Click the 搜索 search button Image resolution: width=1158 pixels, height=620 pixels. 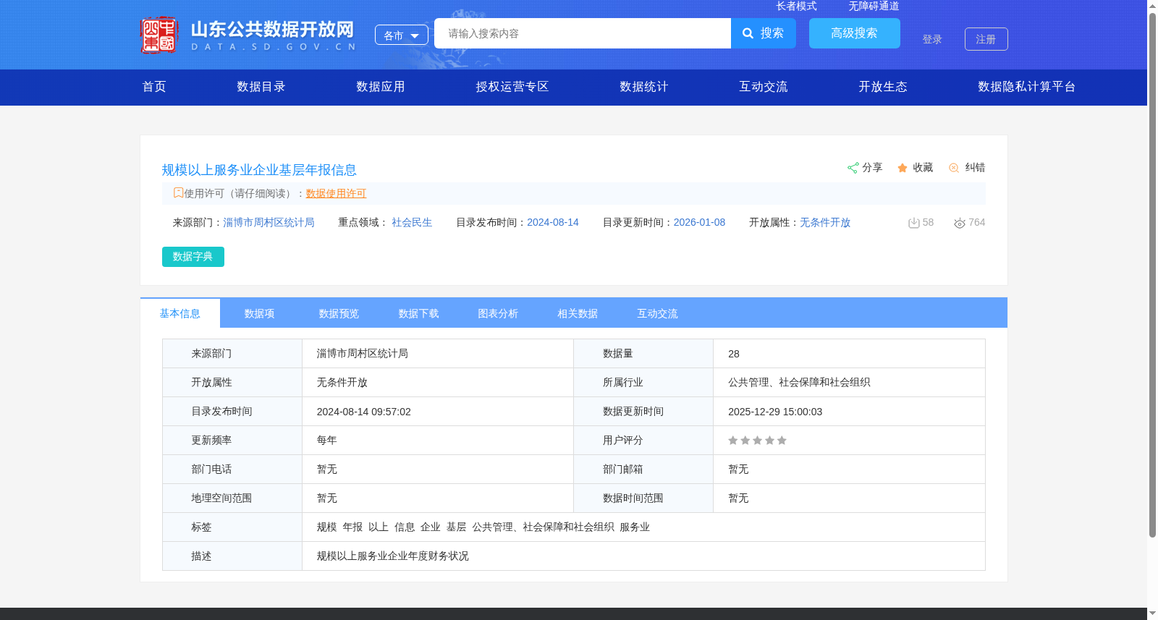pos(764,33)
